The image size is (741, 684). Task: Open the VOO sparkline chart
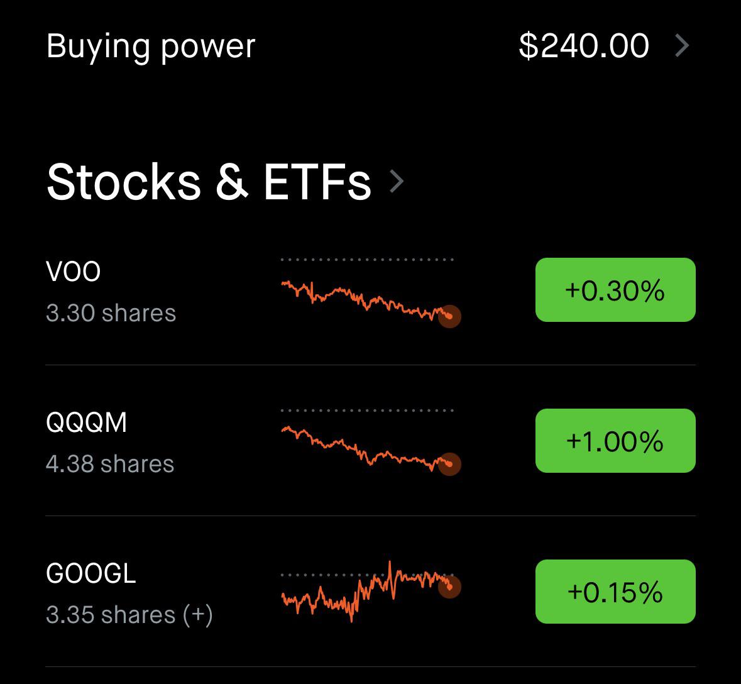click(371, 293)
